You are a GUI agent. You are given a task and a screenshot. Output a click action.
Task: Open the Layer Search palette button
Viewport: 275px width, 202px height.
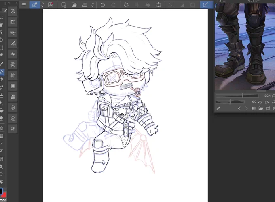coord(13,118)
